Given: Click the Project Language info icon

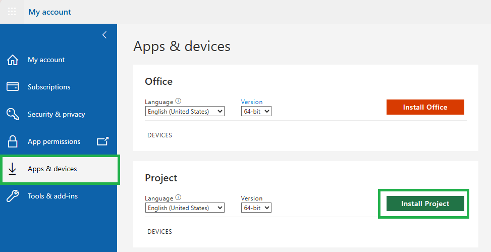Looking at the screenshot, I should 178,197.
